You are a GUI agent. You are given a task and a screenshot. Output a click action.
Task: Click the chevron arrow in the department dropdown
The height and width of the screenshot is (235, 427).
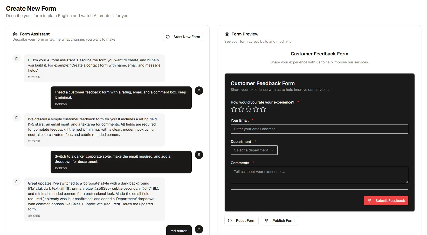(x=272, y=150)
